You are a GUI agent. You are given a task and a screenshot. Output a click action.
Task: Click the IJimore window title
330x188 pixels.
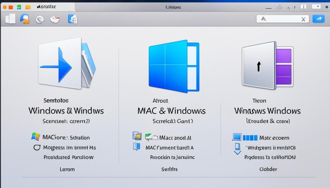[x=173, y=7]
